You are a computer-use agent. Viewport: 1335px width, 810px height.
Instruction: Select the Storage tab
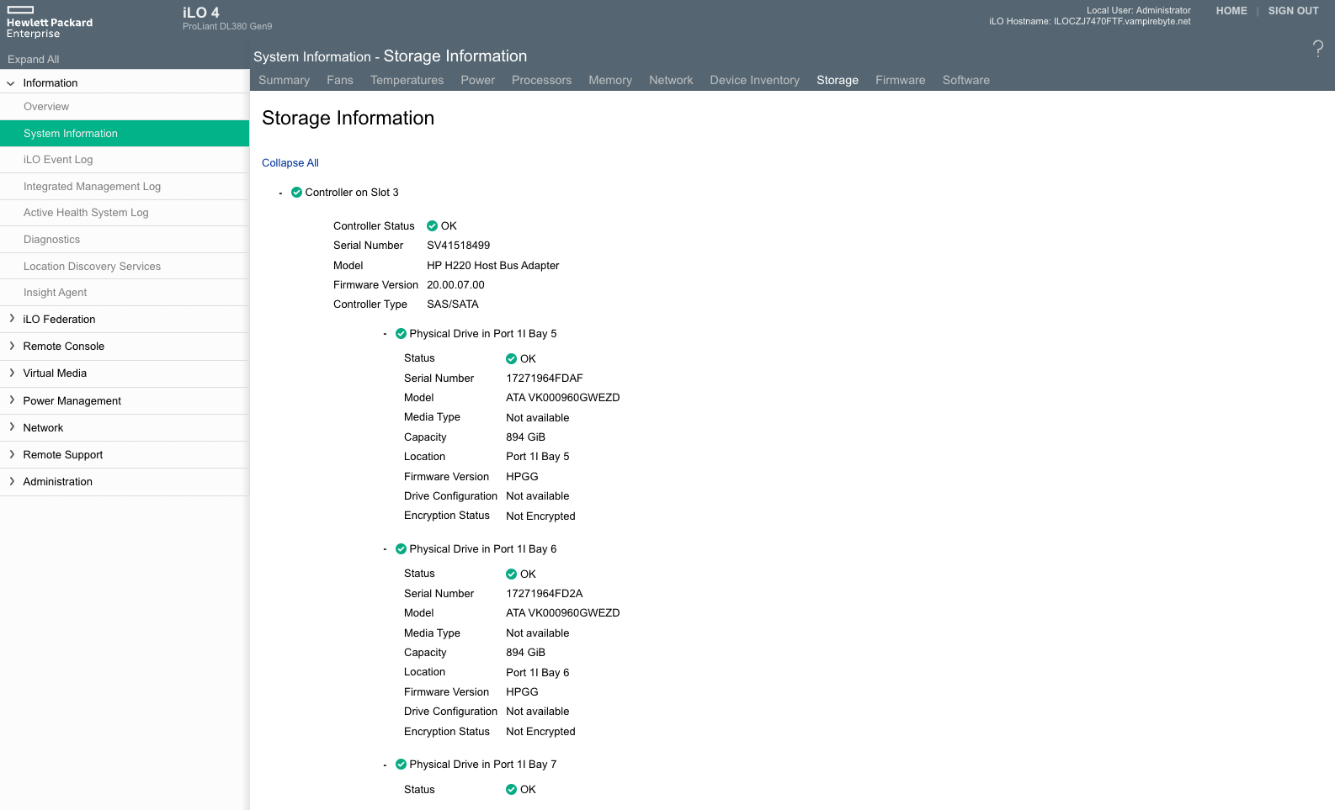click(838, 80)
